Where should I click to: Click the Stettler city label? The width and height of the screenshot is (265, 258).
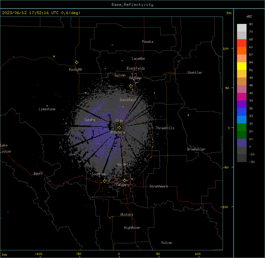(195, 73)
